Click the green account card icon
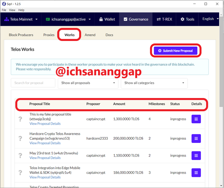224x188 pixels. (48, 19)
